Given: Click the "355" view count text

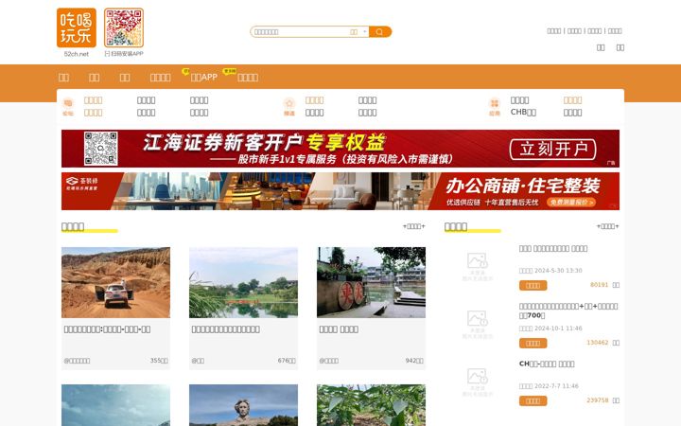Looking at the screenshot, I should [159, 361].
